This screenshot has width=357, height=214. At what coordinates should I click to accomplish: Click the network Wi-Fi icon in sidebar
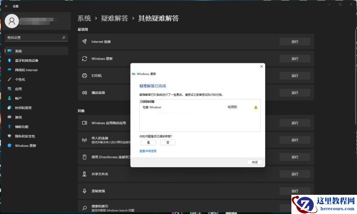tap(9, 70)
